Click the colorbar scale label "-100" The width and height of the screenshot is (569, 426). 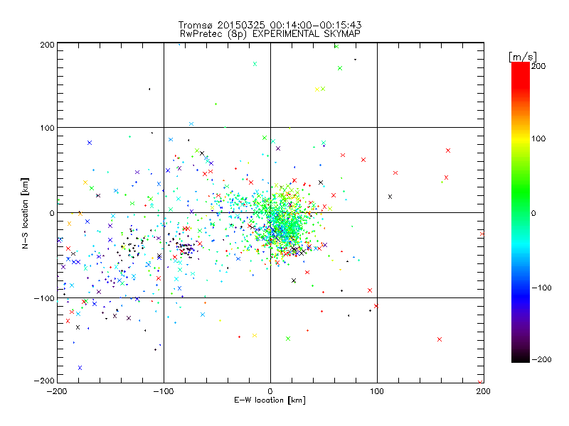(x=541, y=288)
